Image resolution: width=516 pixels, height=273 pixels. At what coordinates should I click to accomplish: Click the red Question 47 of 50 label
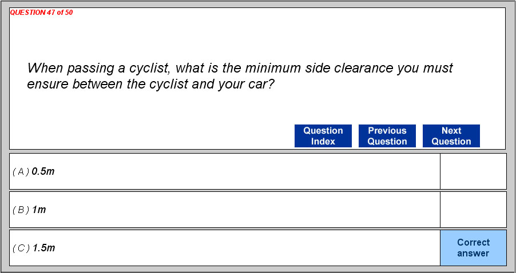point(42,13)
